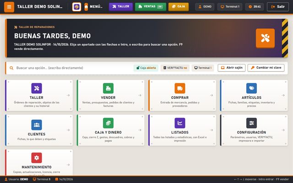Open the TALLER tab in top bar
293x183 pixels.
pyautogui.click(x=121, y=6)
